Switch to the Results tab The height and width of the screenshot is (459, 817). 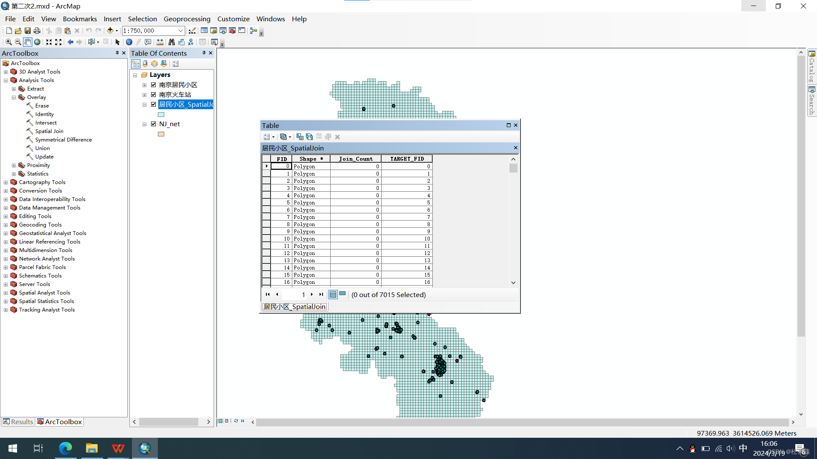[18, 422]
